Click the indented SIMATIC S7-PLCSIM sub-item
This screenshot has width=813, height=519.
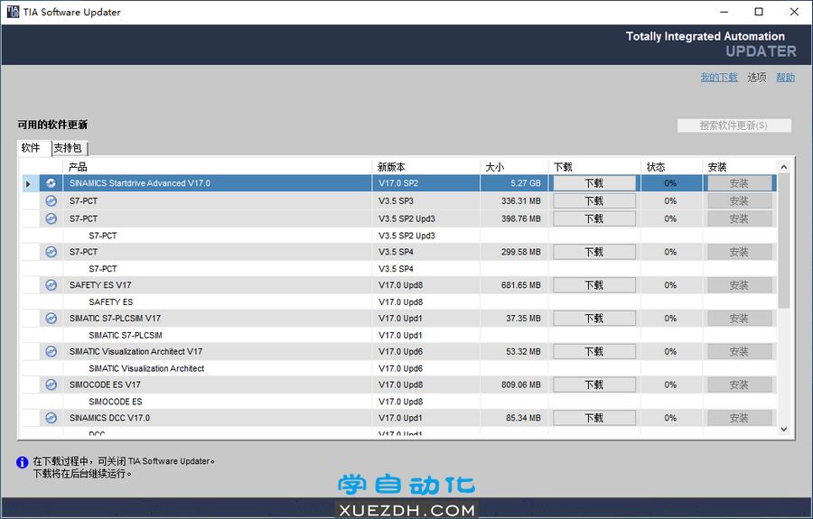point(126,335)
